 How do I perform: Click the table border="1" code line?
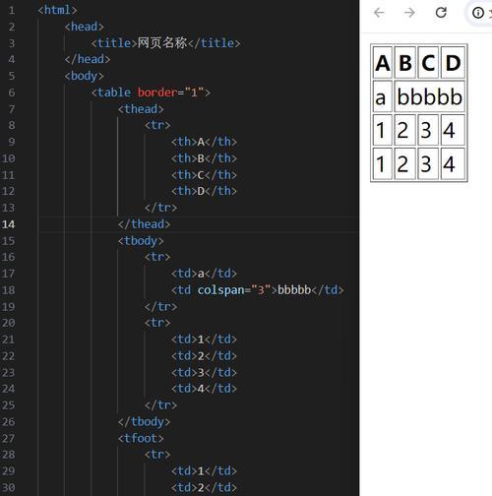click(151, 93)
